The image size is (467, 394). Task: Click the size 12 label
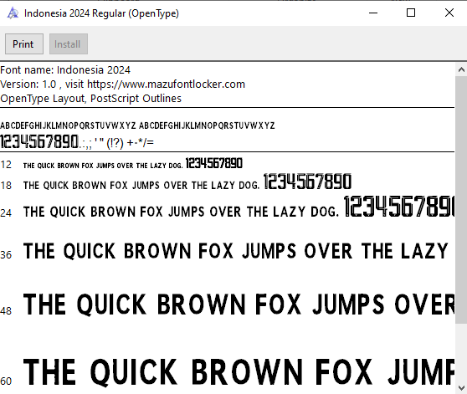pyautogui.click(x=6, y=165)
